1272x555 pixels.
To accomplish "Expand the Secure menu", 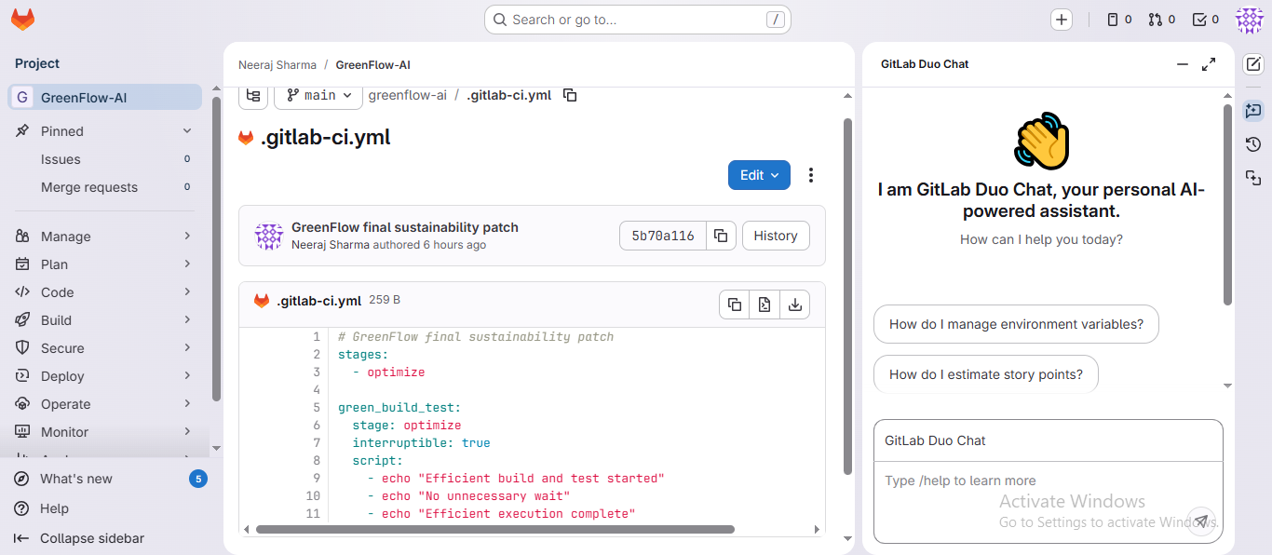I will click(x=104, y=348).
